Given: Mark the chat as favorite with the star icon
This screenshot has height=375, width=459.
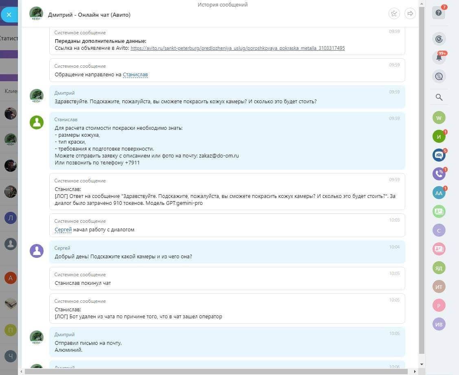Looking at the screenshot, I should click(394, 13).
